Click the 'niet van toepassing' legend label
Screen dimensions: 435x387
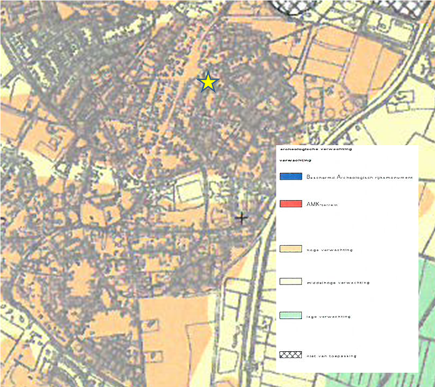pos(332,356)
